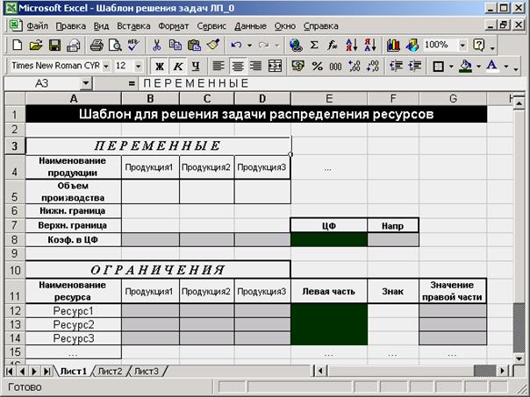Align text left in the formatting toolbar
The image size is (530, 397).
tap(218, 66)
